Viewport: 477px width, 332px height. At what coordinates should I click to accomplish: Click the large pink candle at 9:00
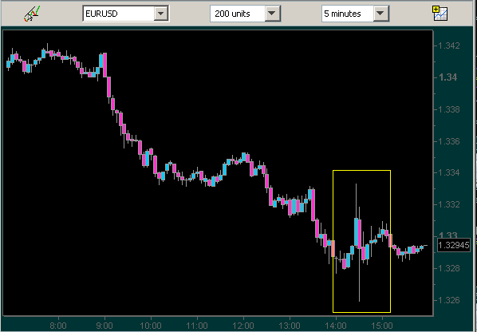point(104,65)
